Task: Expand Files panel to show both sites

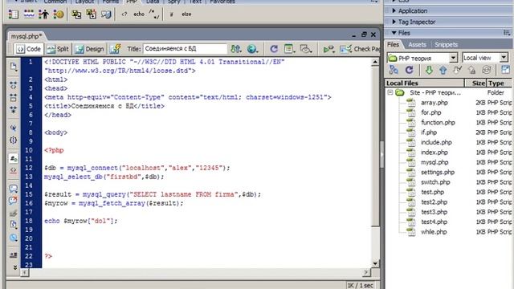Action: coord(506,70)
